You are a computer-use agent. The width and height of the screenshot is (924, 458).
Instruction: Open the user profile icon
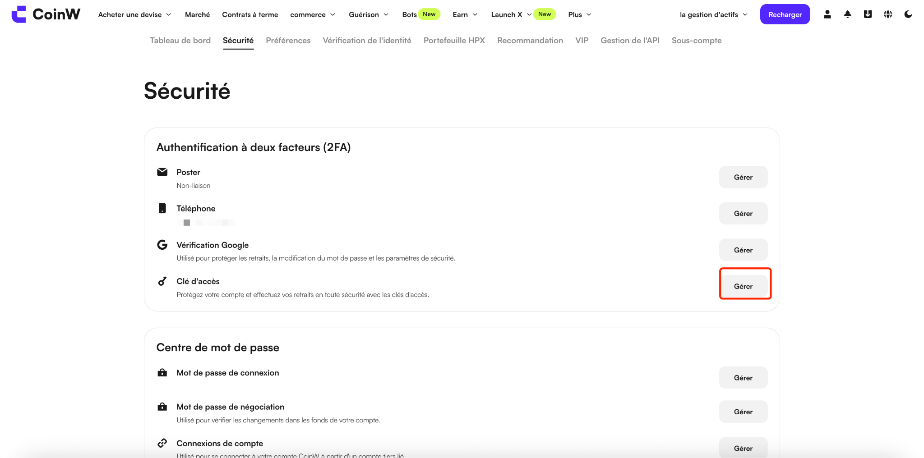[x=827, y=14]
